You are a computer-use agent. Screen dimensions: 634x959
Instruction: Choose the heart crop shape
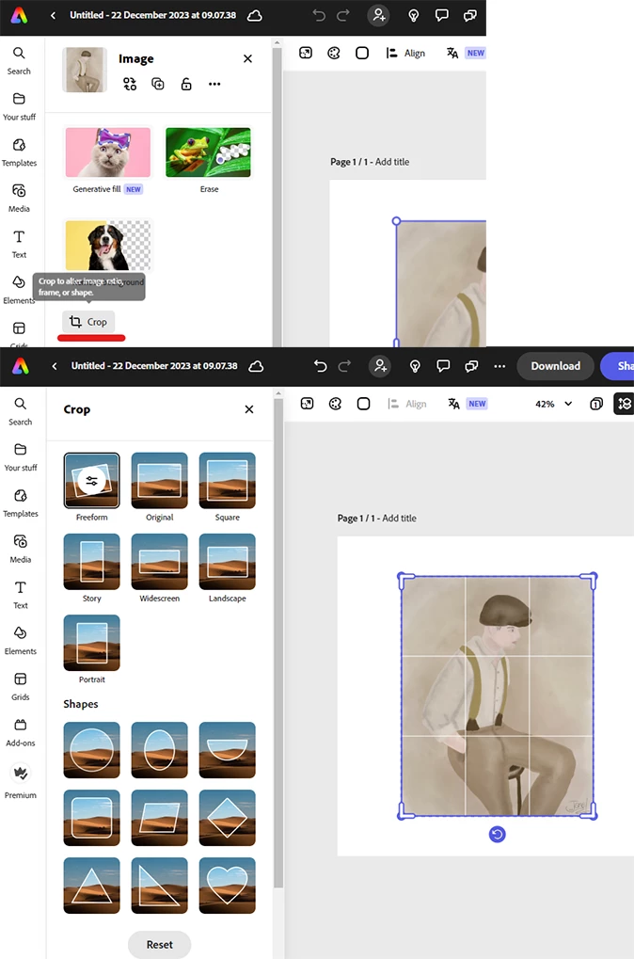(x=228, y=886)
